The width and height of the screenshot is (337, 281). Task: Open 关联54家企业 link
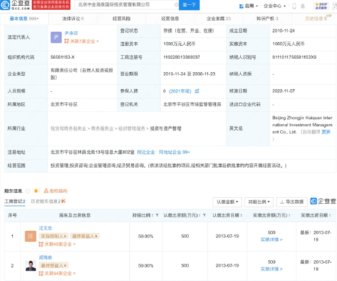(57, 274)
